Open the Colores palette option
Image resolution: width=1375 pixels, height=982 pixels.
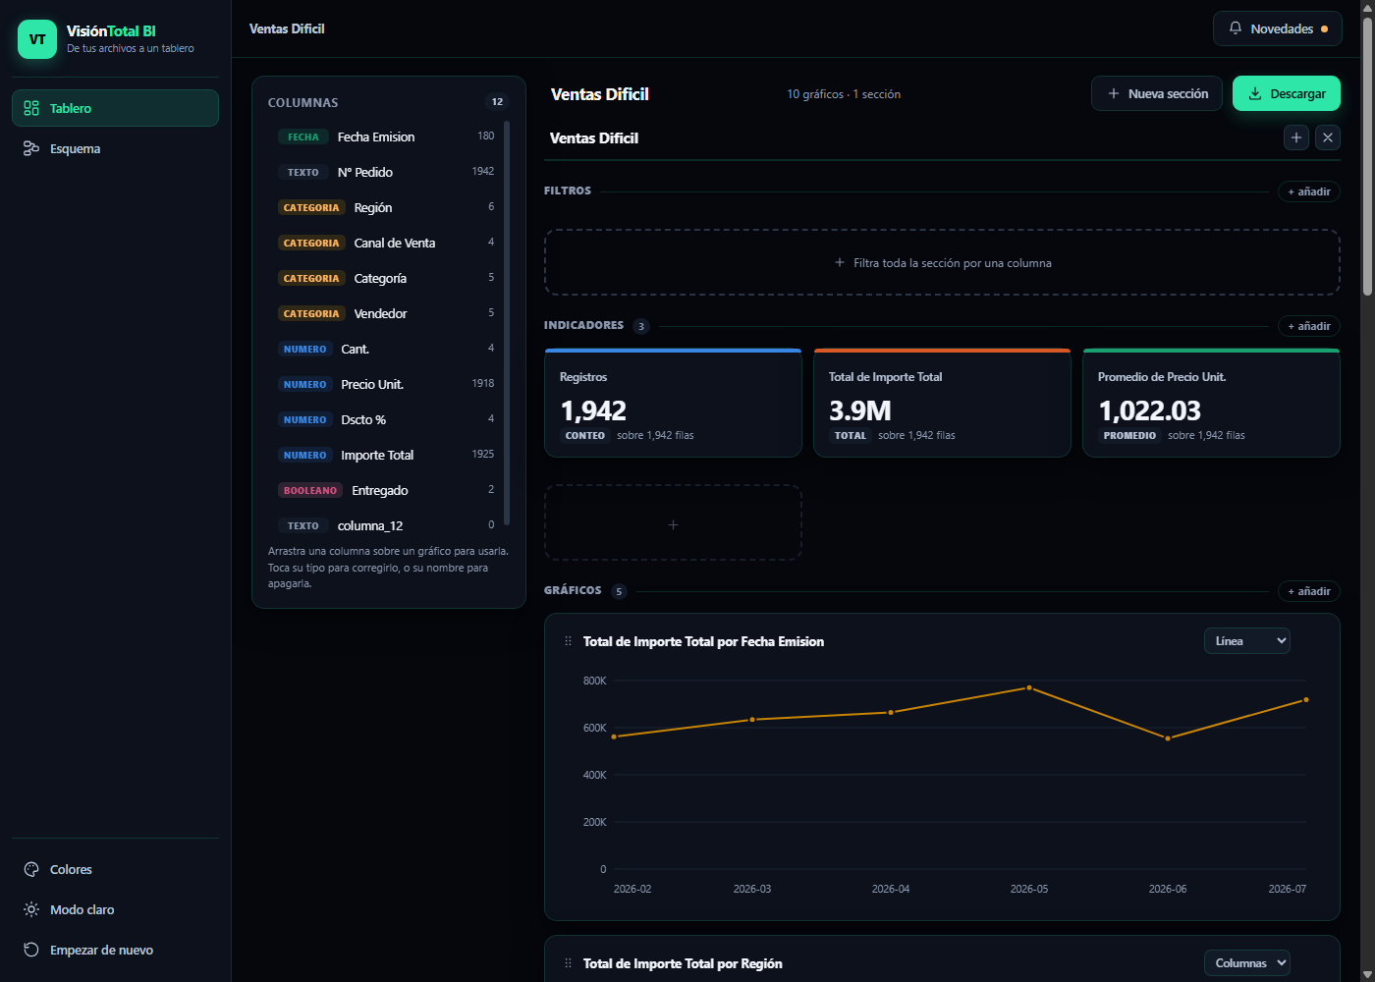coord(115,869)
